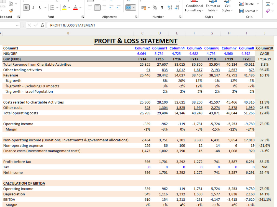Toggle Merge & Center for selection
The height and width of the screenshot is (207, 277).
pyautogui.click(x=129, y=7)
